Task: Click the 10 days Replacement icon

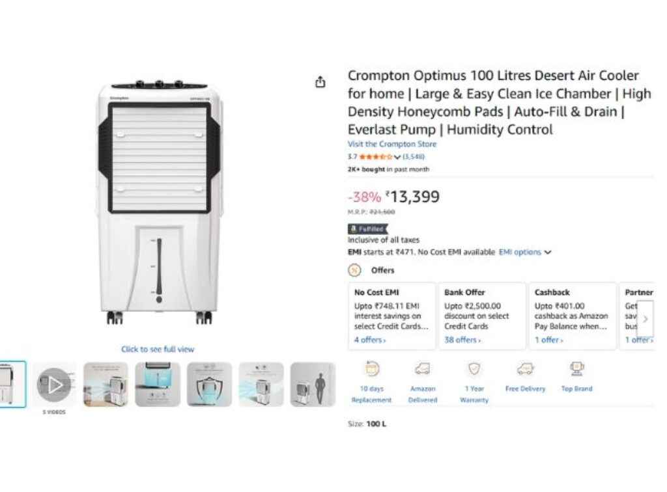Action: coord(372,369)
